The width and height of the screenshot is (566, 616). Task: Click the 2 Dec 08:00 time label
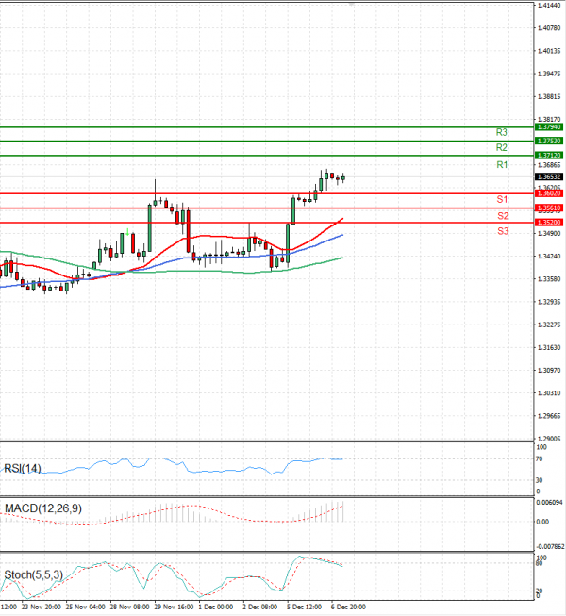pos(259,607)
